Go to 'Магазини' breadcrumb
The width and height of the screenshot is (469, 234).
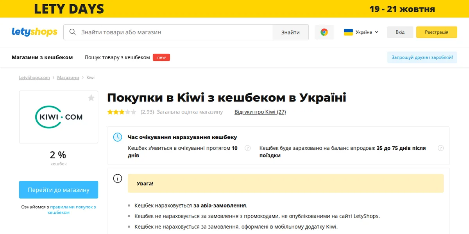pos(68,78)
